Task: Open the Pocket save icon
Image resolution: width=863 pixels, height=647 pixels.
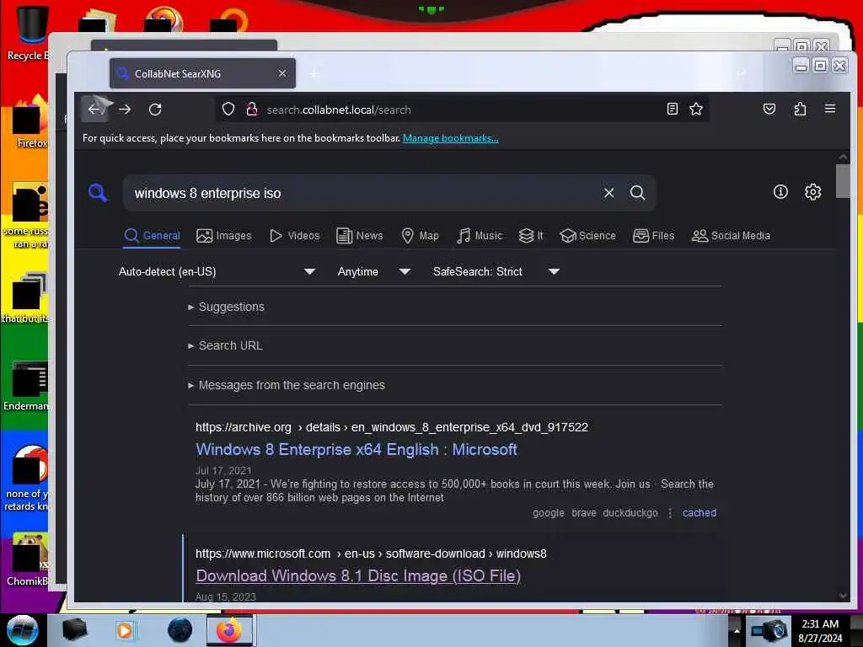Action: [769, 109]
